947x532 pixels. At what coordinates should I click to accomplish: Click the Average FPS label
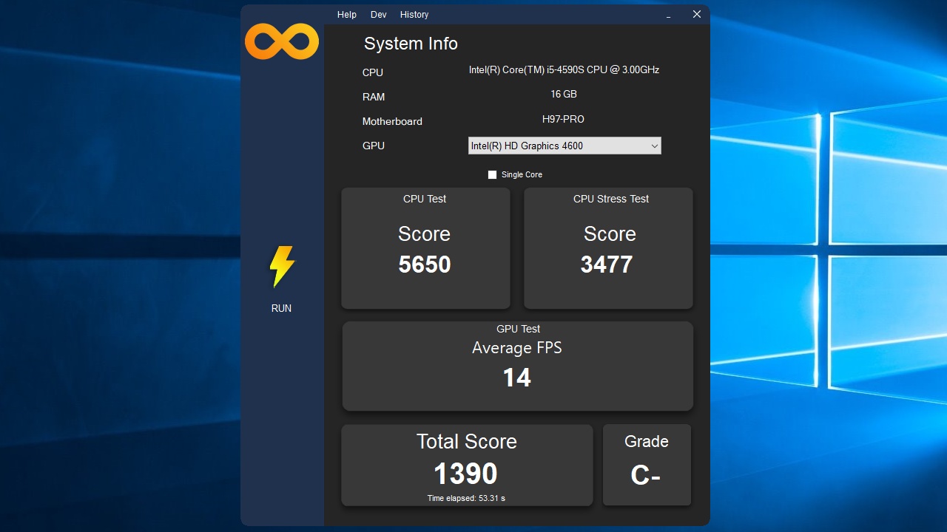[517, 348]
